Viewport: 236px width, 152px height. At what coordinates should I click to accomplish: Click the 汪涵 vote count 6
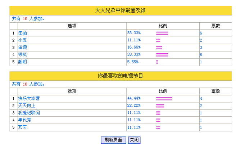point(201,33)
